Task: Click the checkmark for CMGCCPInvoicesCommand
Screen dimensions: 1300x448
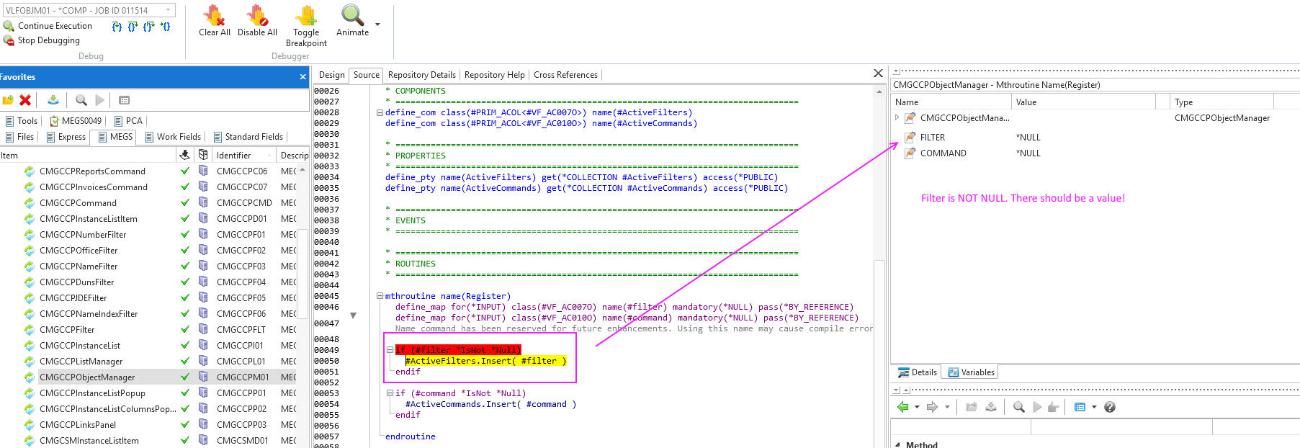Action: [x=185, y=187]
